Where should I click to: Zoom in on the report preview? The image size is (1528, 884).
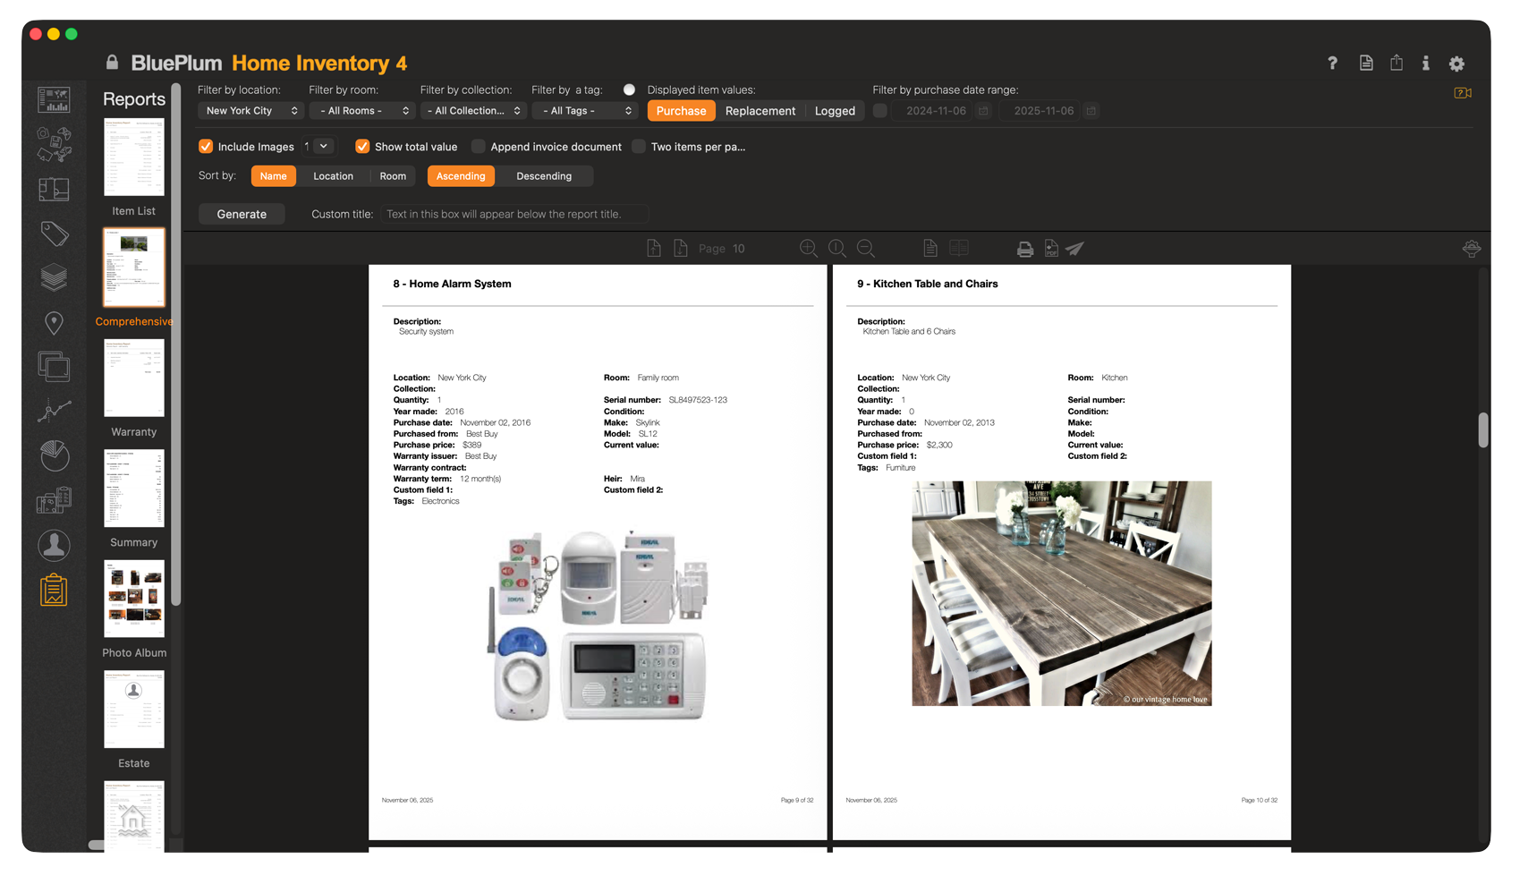coord(808,248)
